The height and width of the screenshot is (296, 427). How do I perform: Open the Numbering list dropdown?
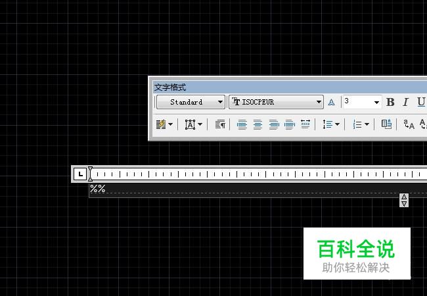(361, 124)
